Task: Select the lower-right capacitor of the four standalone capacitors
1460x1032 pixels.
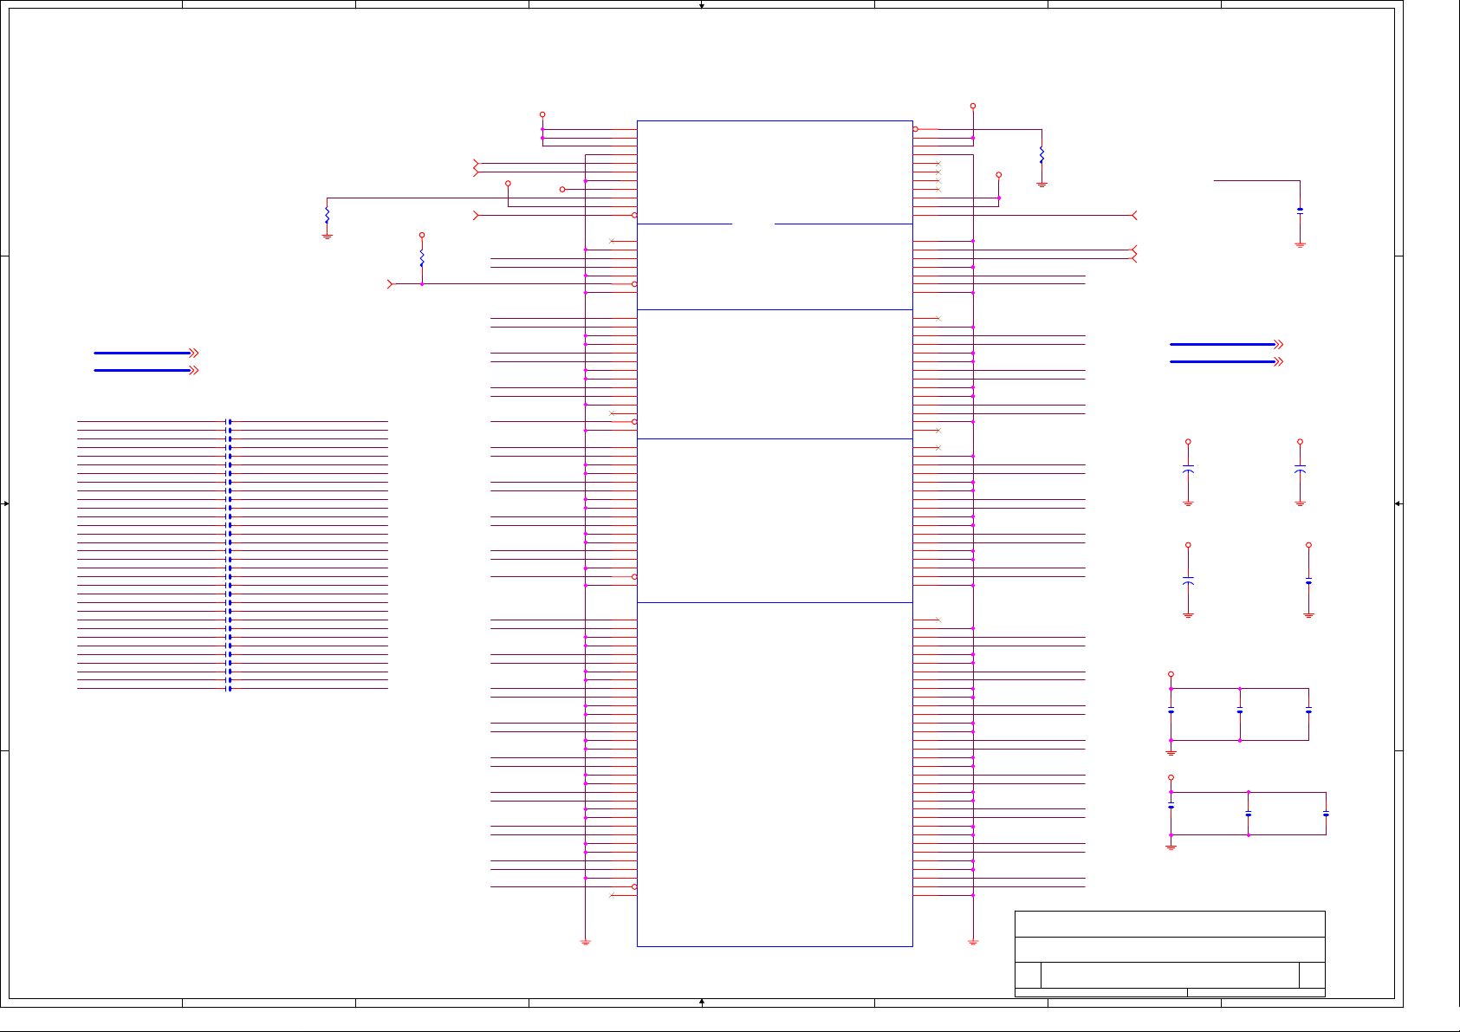Action: tap(1308, 581)
